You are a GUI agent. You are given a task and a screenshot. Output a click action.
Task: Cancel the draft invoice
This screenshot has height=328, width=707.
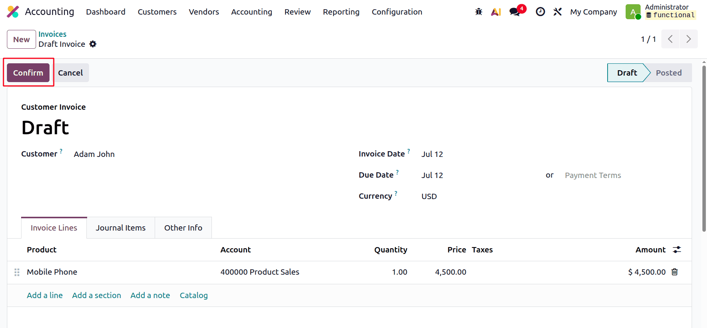(x=70, y=73)
